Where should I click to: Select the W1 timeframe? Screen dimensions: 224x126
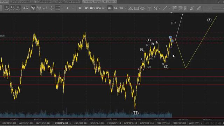pyautogui.click(x=121, y=8)
